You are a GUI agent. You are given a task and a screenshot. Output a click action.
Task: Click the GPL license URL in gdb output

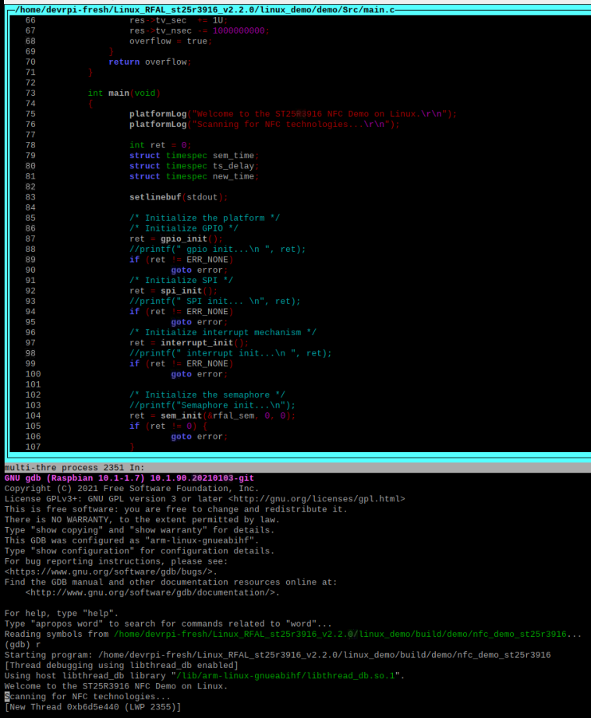[317, 499]
